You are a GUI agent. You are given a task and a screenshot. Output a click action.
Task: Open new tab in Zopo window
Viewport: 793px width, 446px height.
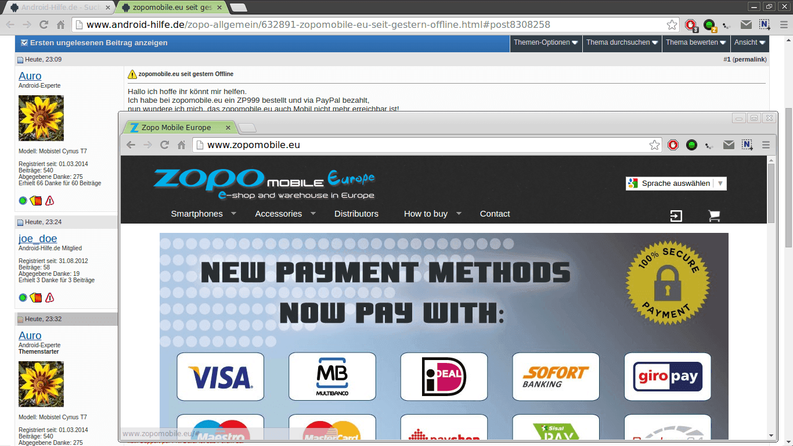pyautogui.click(x=247, y=128)
